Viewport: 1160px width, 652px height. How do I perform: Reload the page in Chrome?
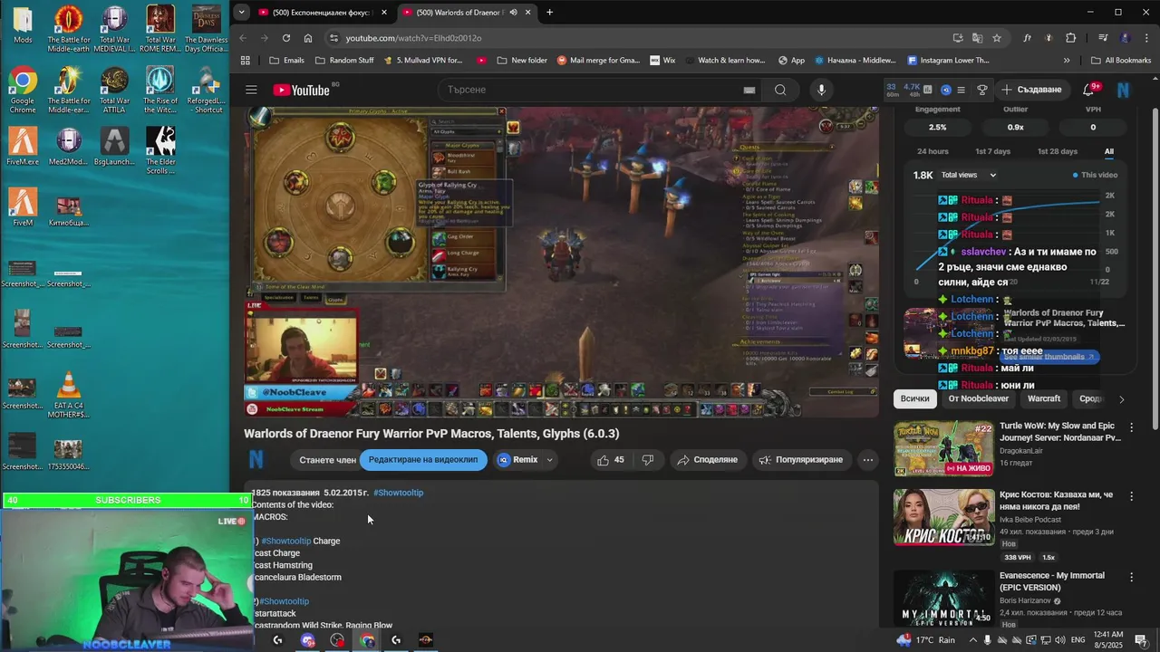286,38
